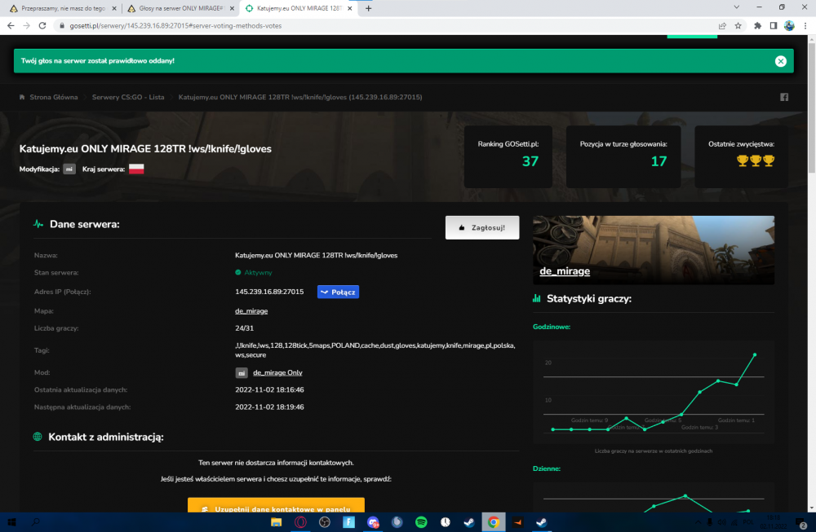Image resolution: width=816 pixels, height=532 pixels.
Task: Click the 'Zagłosuj!' vote button
Action: (x=482, y=227)
